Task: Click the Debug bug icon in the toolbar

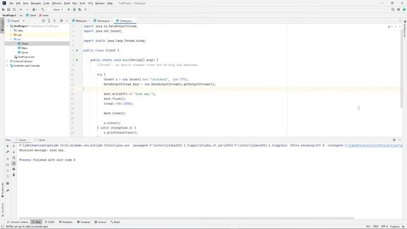Action: (74, 10)
